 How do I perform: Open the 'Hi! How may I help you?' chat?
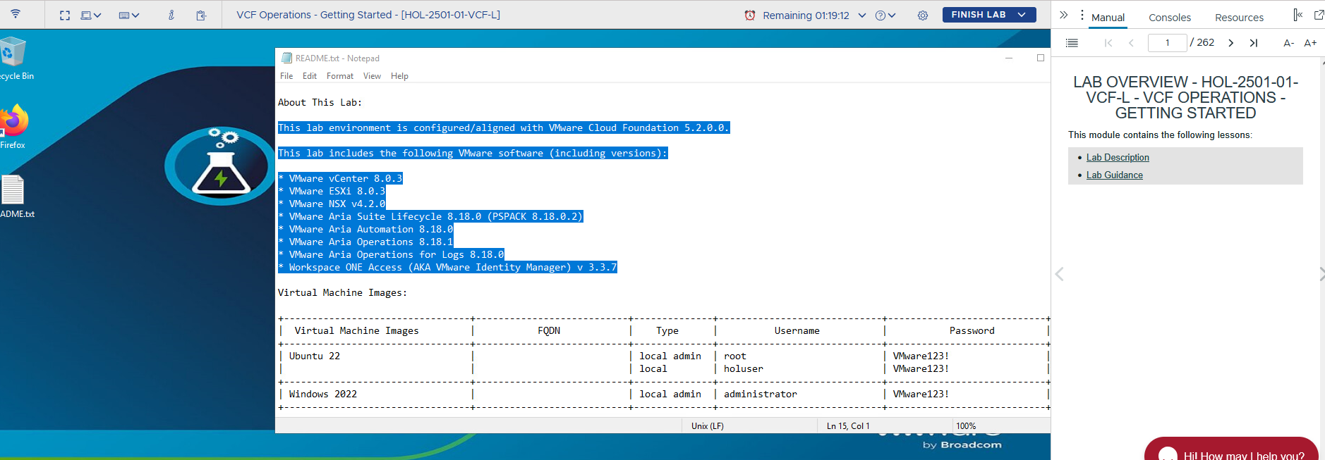(x=1231, y=451)
